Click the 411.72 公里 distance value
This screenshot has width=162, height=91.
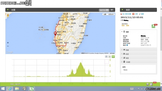[x=145, y=41]
